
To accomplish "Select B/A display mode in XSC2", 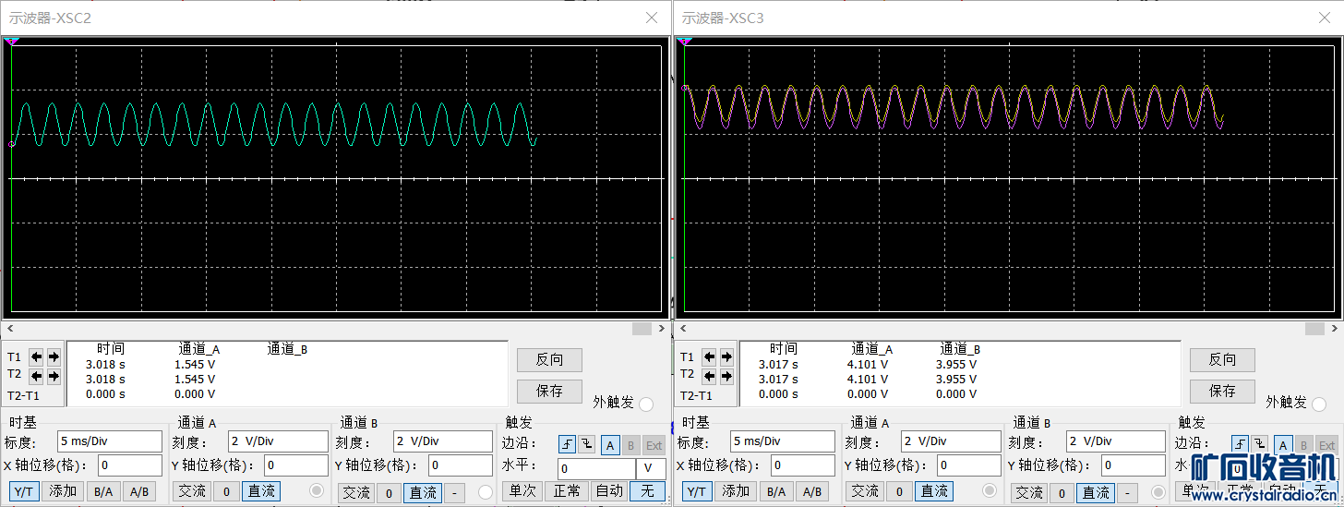I will click(x=102, y=491).
